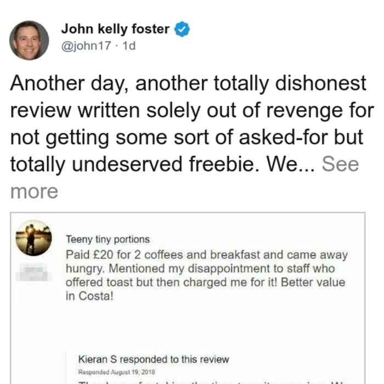Open the John kelly foster display name
Screen dimensions: 384x384
(115, 29)
